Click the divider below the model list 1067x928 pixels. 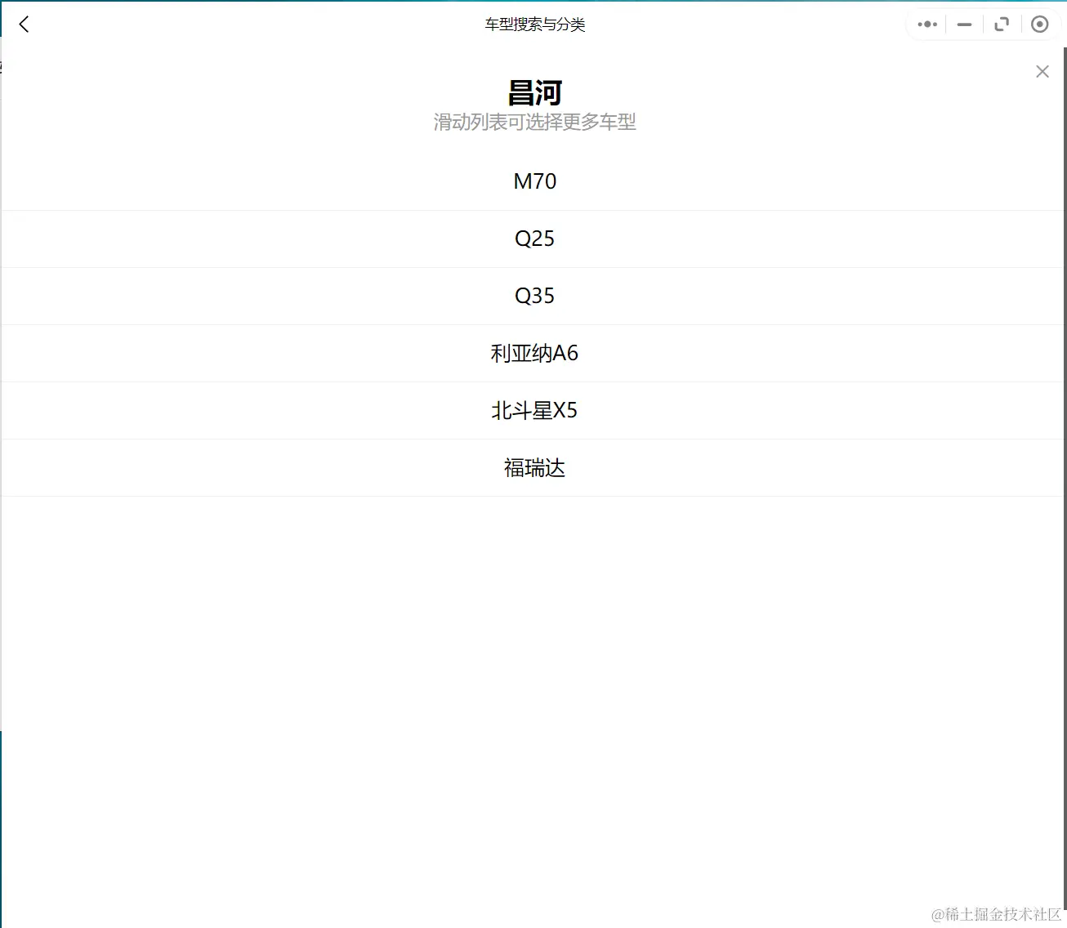[x=534, y=496]
